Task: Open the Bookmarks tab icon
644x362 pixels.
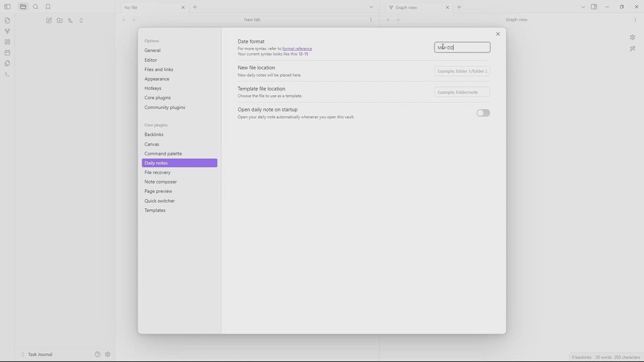Action: coord(48,7)
